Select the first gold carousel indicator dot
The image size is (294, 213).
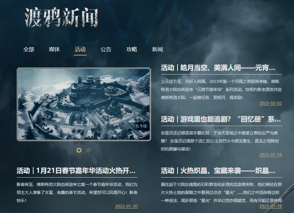click(79, 150)
